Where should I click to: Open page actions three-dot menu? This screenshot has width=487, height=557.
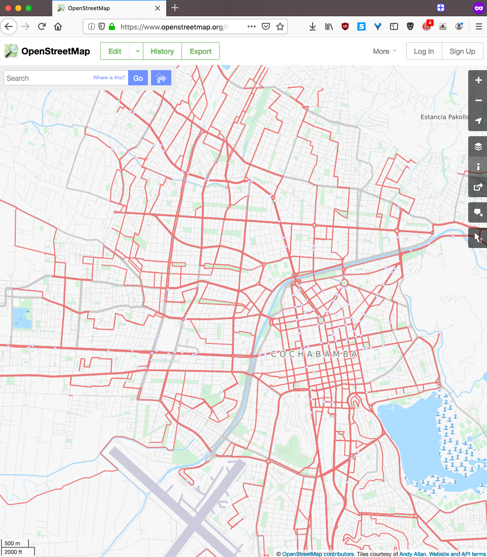252,26
